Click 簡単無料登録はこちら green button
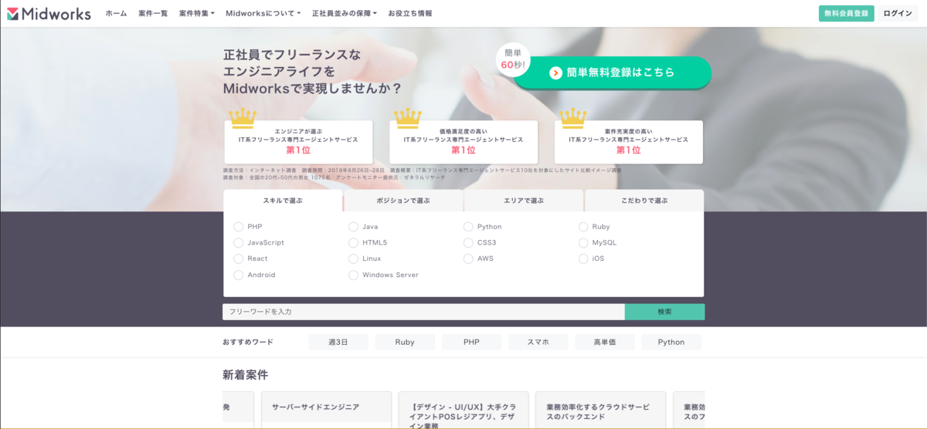The image size is (927, 429). click(x=613, y=73)
